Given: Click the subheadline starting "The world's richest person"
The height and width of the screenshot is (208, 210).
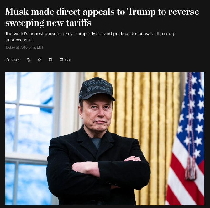Looking at the screenshot, I should tap(90, 37).
